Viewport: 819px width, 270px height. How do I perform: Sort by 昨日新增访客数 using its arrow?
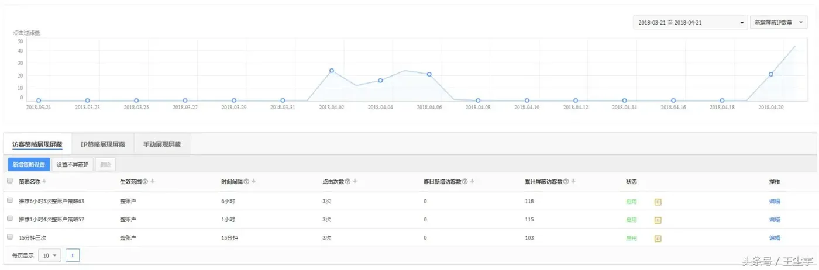click(473, 182)
